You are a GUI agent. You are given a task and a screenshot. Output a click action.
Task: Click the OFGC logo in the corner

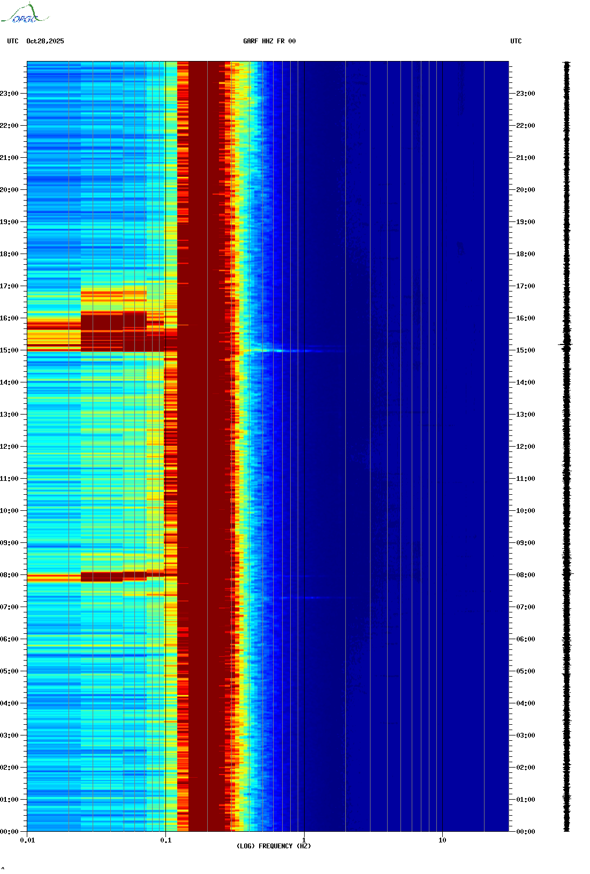(24, 13)
